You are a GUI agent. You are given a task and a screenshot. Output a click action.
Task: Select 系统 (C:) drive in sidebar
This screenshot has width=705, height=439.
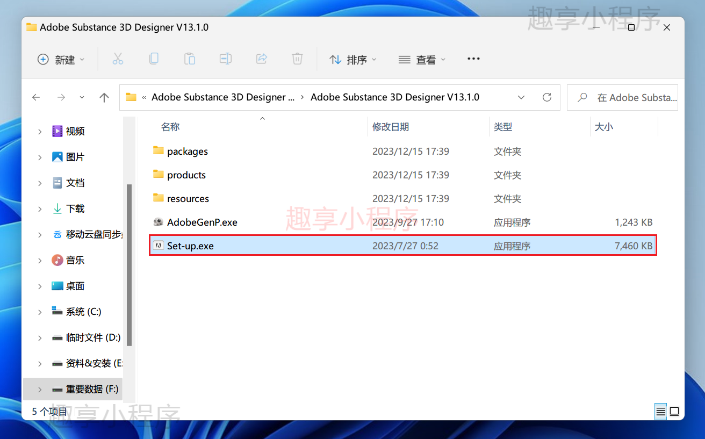point(83,312)
